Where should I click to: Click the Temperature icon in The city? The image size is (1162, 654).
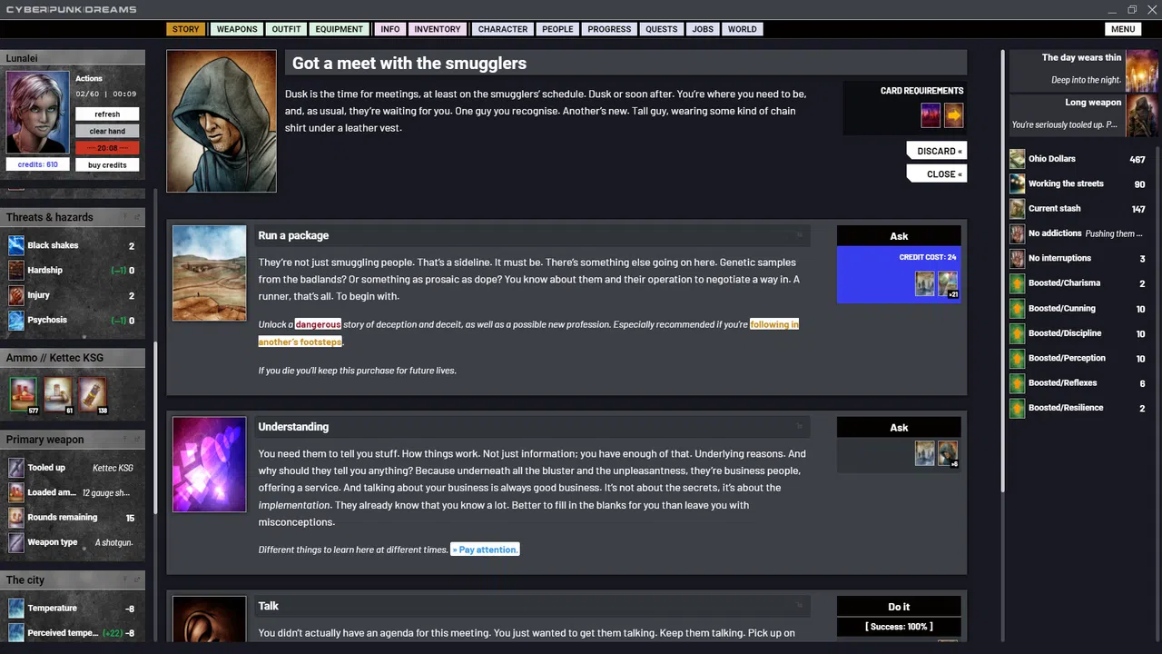16,609
